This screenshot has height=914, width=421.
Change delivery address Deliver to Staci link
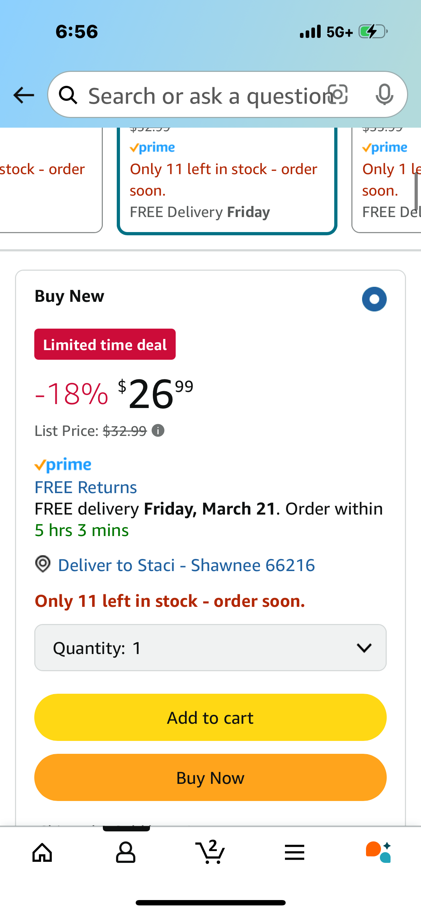tap(186, 565)
